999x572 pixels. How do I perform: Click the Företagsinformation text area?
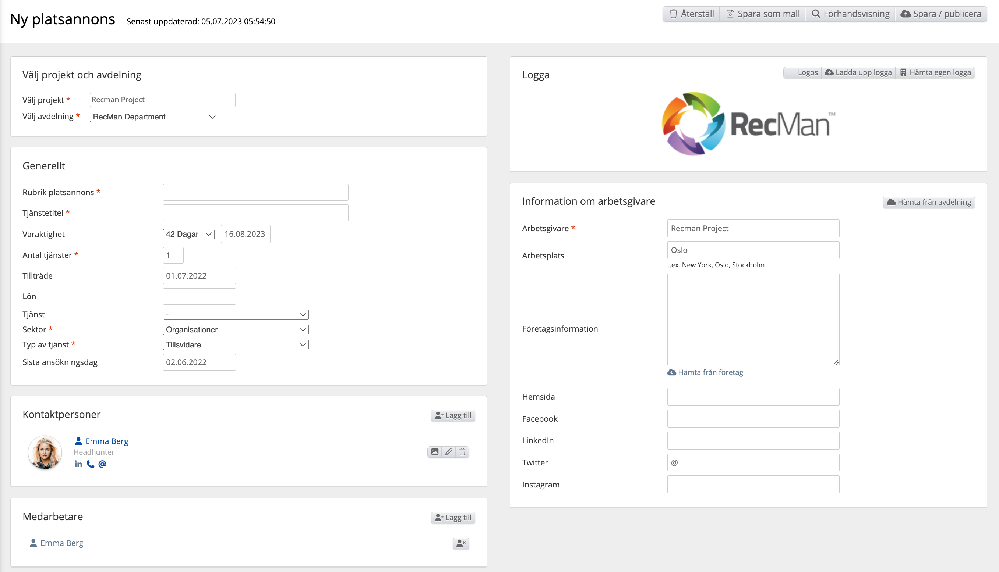point(753,319)
